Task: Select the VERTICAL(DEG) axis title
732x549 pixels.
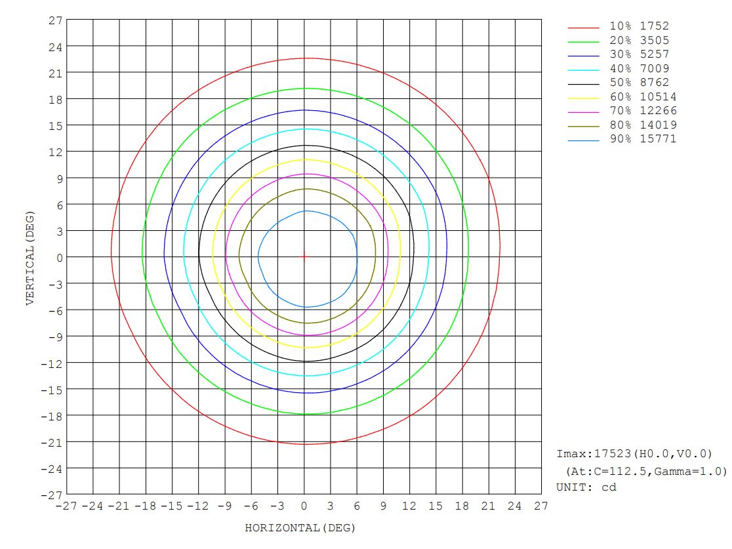Action: [x=30, y=257]
